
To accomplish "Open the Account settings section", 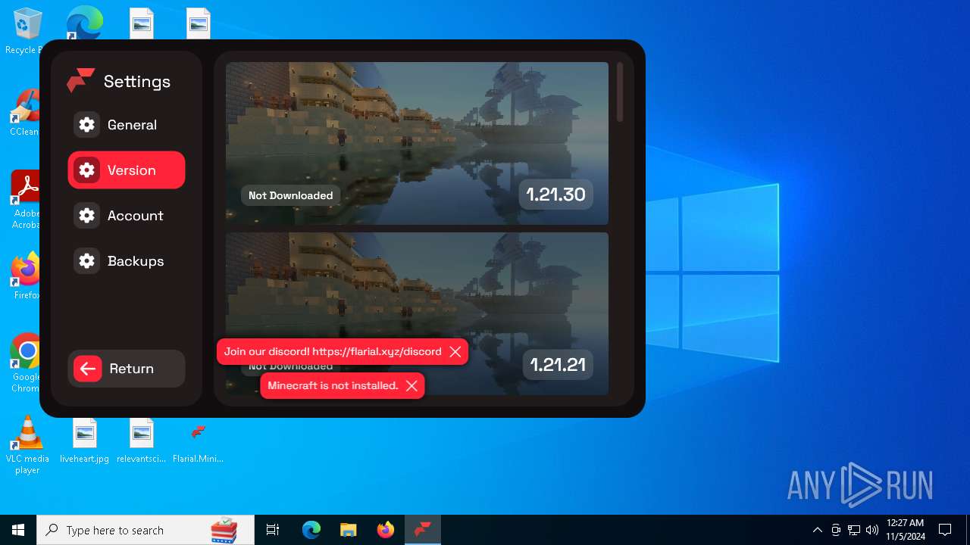I will click(126, 216).
